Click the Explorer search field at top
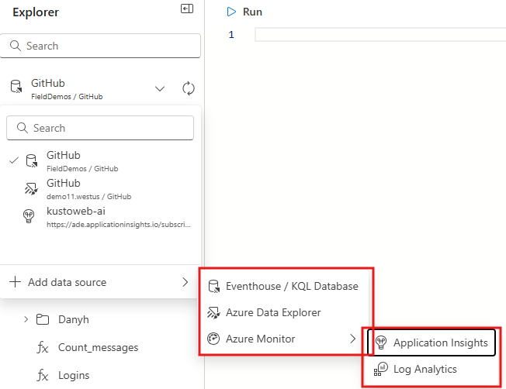 (x=101, y=46)
